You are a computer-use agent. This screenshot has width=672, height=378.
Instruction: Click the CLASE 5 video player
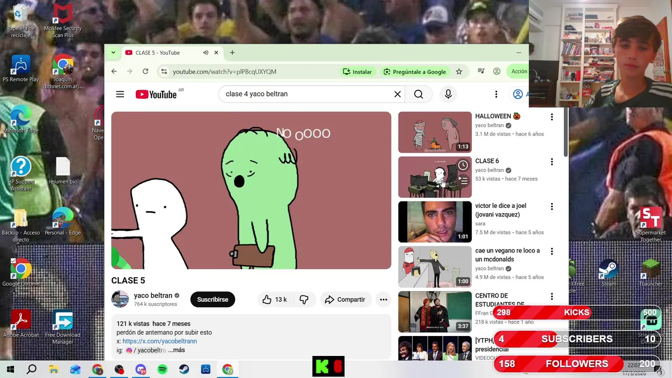click(x=251, y=190)
